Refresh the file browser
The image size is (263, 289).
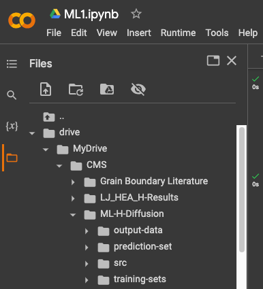tap(76, 90)
